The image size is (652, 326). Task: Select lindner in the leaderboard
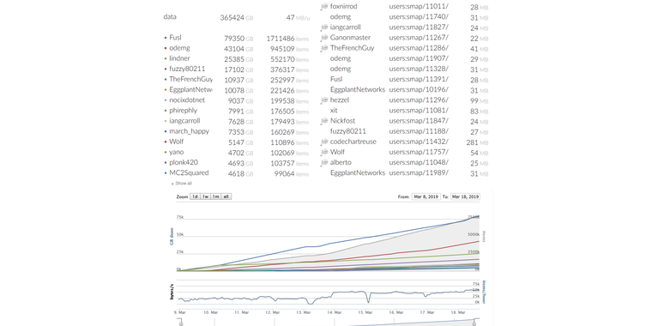(179, 58)
